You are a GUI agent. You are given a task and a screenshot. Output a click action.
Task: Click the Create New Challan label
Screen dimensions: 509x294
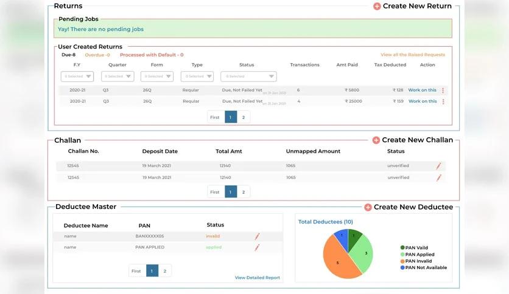(418, 140)
